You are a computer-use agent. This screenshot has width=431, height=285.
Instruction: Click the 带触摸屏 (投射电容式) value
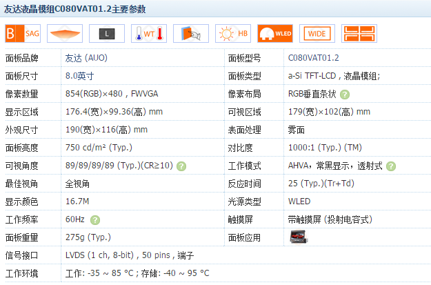coord(330,219)
